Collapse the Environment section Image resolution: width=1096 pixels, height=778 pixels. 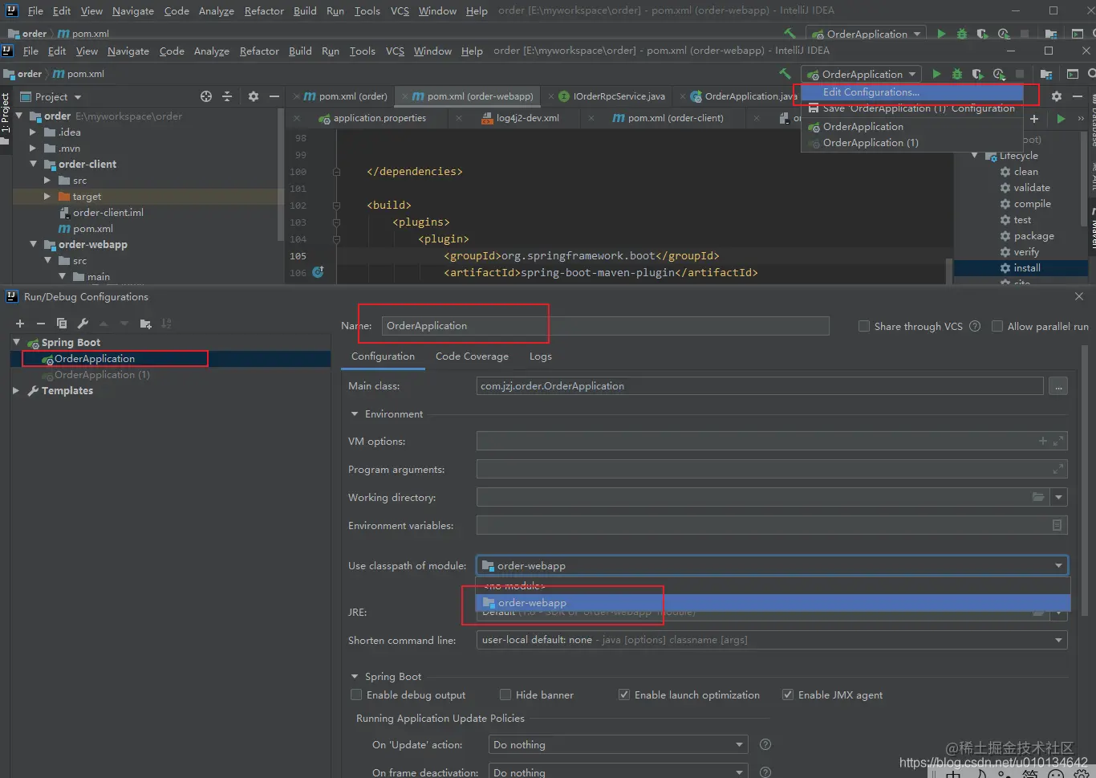pos(355,414)
